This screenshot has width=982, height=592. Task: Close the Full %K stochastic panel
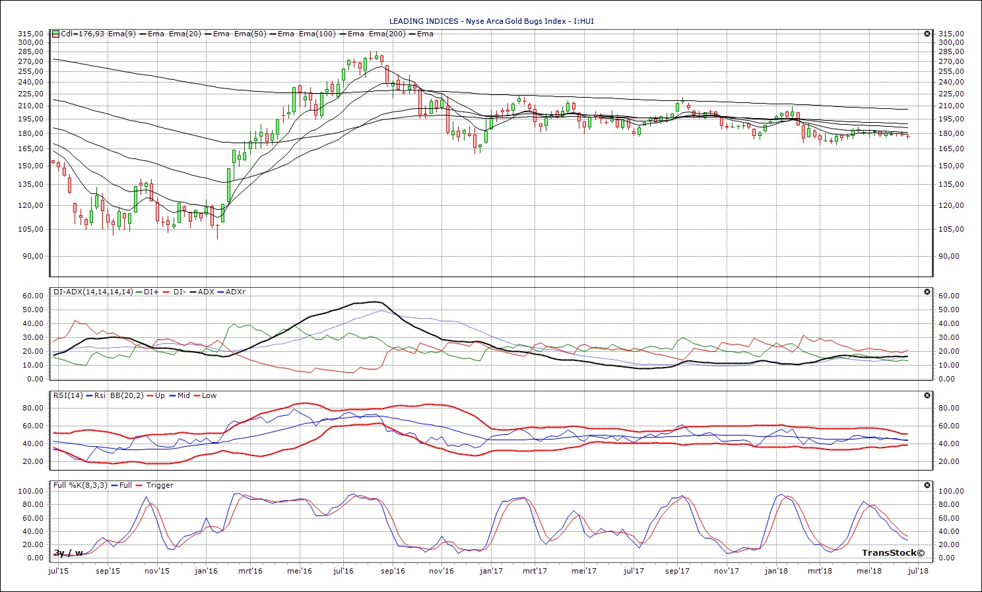pos(927,485)
